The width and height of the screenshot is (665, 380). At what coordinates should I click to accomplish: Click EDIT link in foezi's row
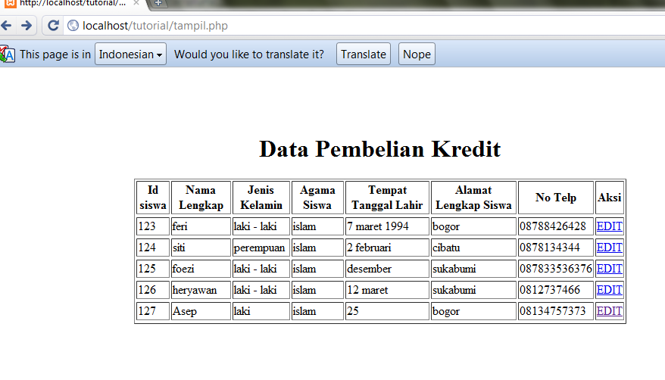tap(610, 269)
